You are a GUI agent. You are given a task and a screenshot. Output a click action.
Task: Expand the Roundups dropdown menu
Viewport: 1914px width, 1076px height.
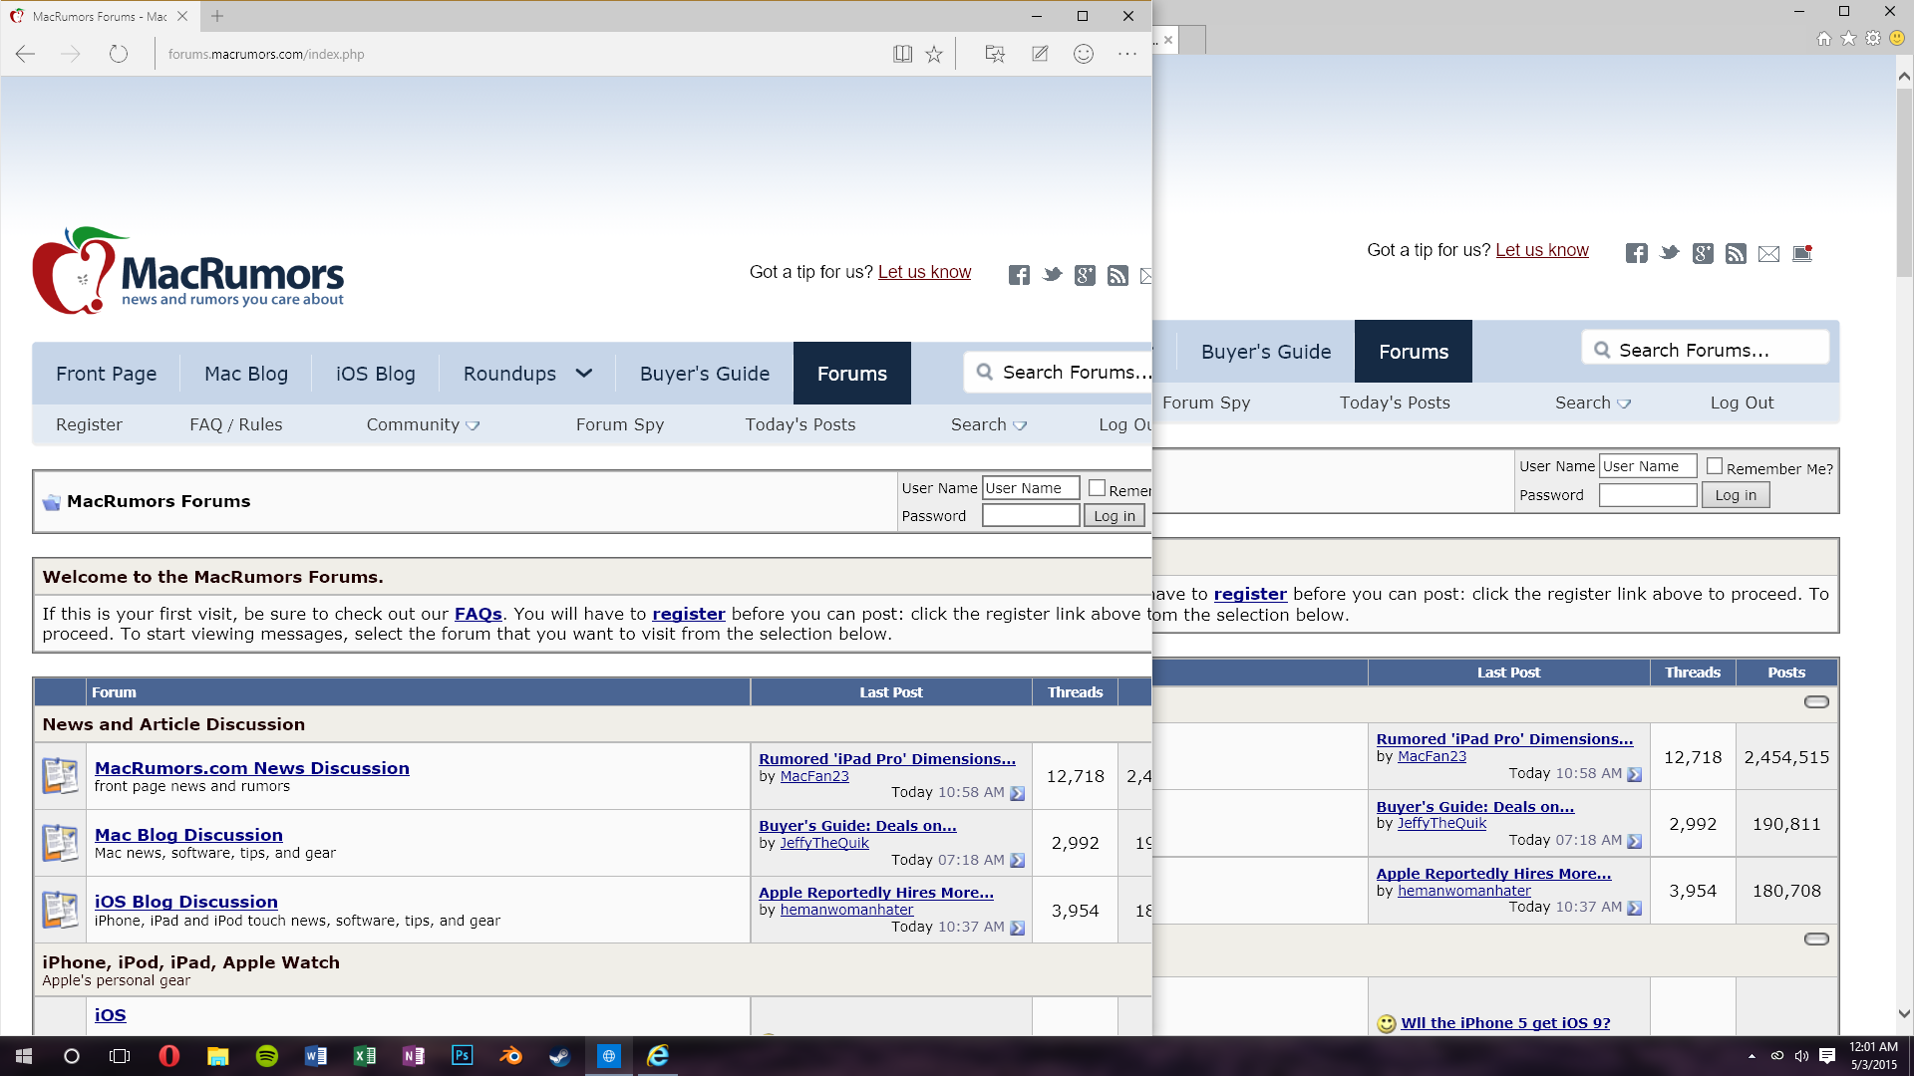[x=584, y=374]
